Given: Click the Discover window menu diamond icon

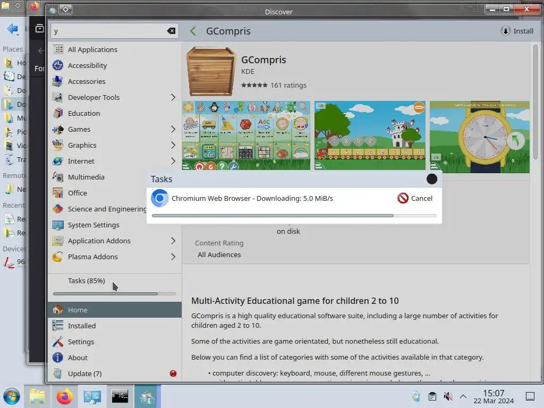Looking at the screenshot, I should tap(65, 10).
